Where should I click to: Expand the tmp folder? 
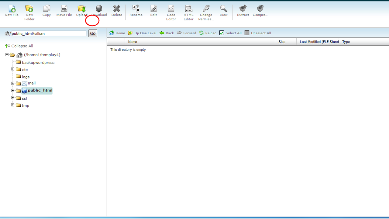[13, 105]
